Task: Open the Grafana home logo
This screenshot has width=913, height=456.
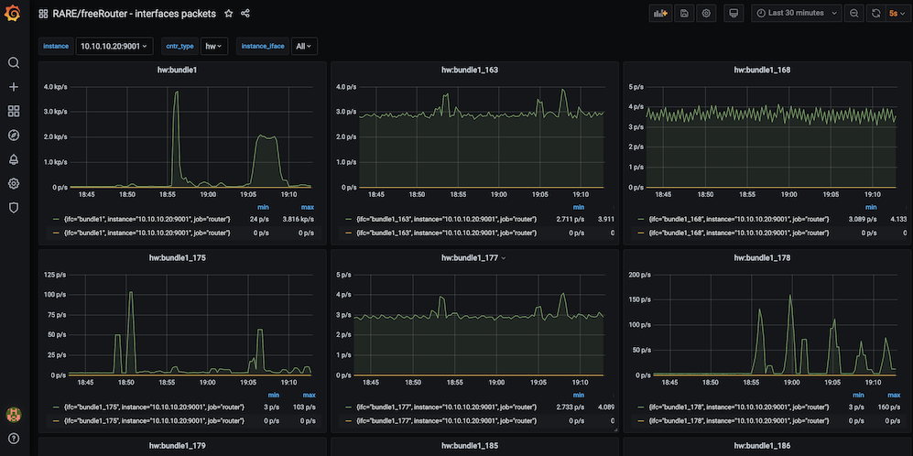Action: tap(13, 13)
